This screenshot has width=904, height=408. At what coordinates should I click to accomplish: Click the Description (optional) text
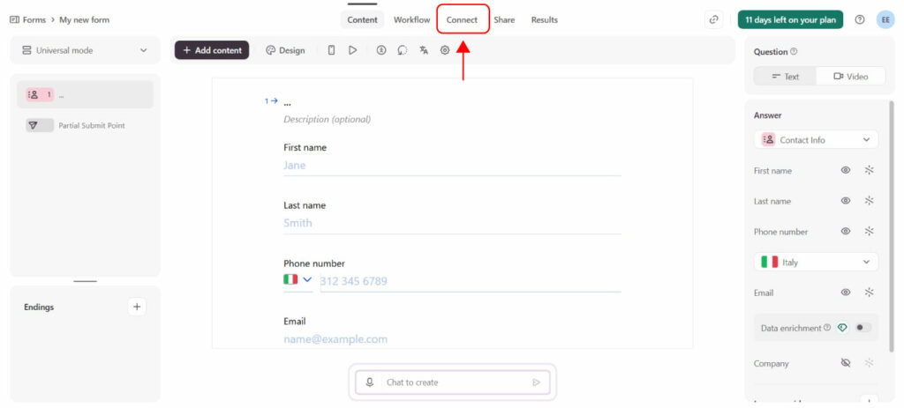pyautogui.click(x=327, y=119)
